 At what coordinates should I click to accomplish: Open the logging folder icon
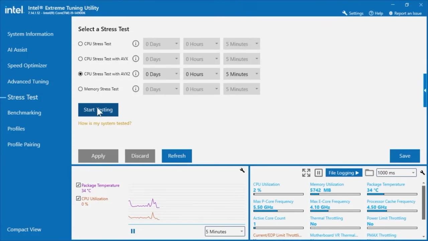(369, 172)
